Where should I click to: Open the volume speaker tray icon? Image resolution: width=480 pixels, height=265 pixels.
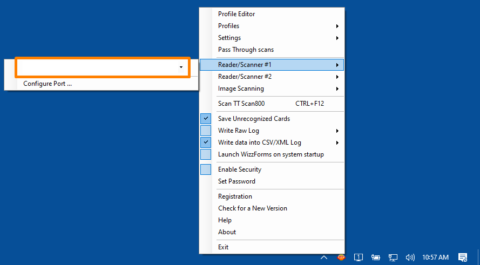(410, 257)
